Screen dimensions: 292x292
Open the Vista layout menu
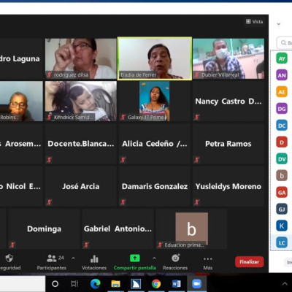coord(254,22)
